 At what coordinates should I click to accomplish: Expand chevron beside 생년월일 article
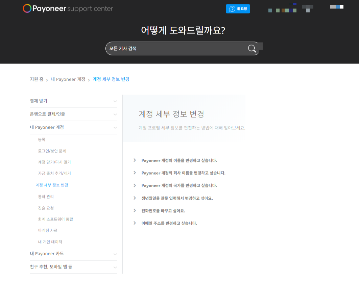click(x=135, y=198)
